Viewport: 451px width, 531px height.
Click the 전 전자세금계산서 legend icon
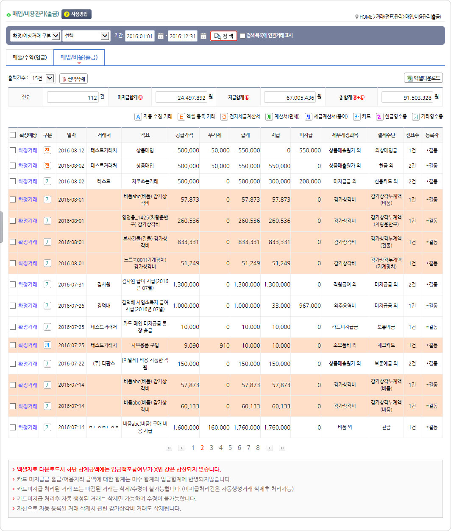tap(224, 116)
